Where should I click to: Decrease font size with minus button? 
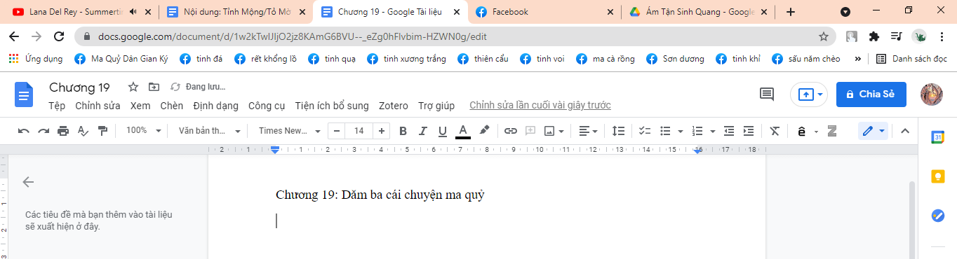[337, 131]
